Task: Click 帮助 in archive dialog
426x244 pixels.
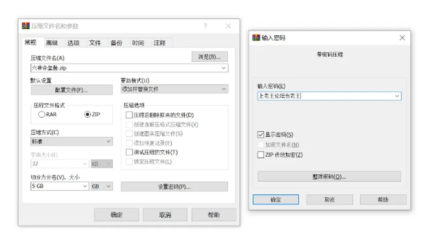Action: point(213,215)
